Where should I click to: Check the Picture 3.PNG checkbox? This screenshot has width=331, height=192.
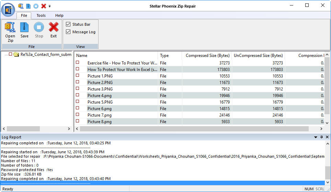[78, 88]
